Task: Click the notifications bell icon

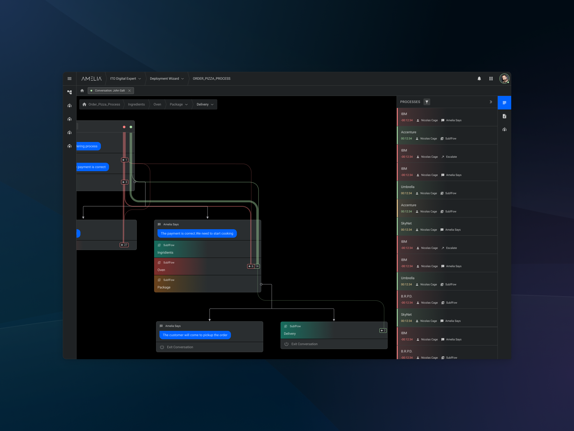Action: 479,79
